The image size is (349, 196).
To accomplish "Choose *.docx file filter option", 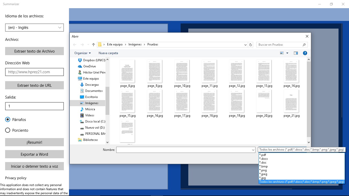I will click(301, 159).
